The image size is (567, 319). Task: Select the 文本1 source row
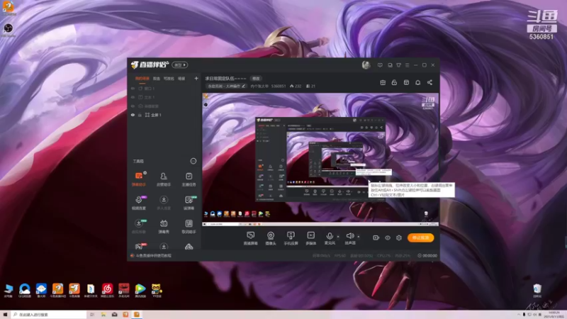tap(164, 97)
